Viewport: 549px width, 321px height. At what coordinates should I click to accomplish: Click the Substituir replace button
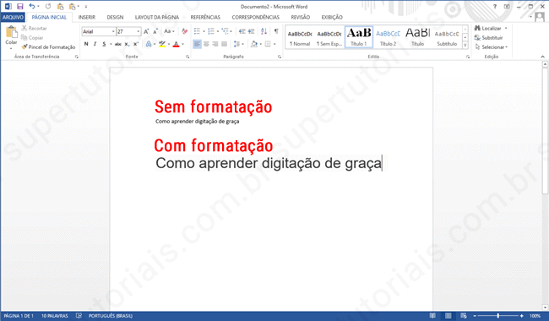(x=488, y=37)
